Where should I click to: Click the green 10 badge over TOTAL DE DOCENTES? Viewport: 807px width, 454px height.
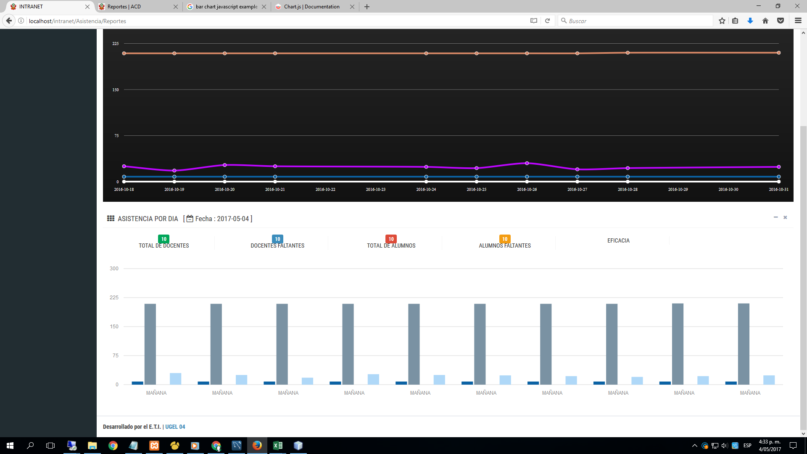[x=164, y=239]
